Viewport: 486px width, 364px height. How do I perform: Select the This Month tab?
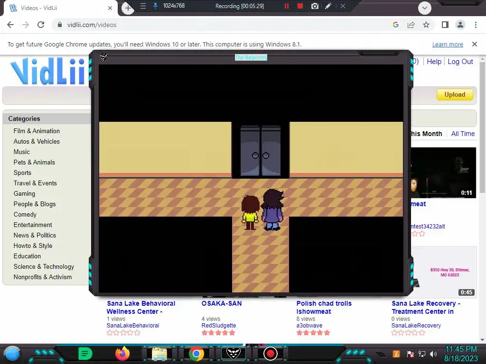point(427,134)
